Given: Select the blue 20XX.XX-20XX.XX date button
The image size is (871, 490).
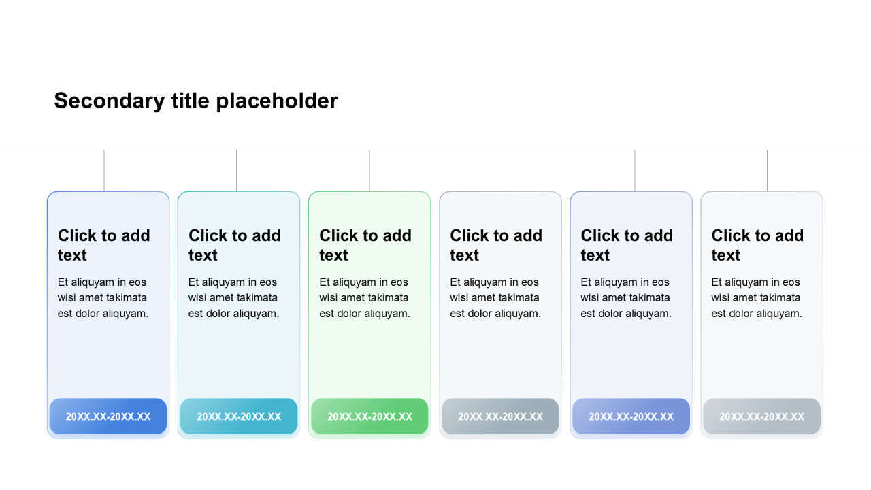Looking at the screenshot, I should click(108, 416).
